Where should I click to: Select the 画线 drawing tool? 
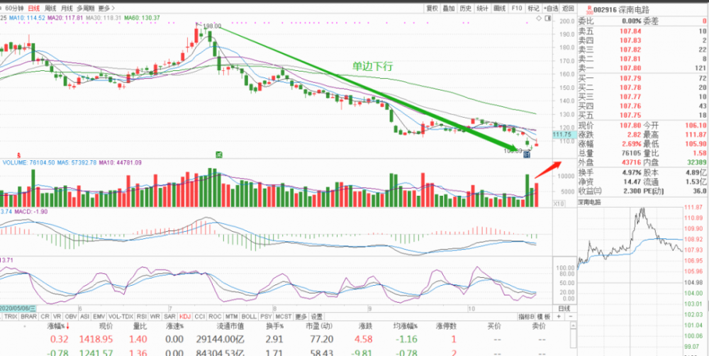500,8
